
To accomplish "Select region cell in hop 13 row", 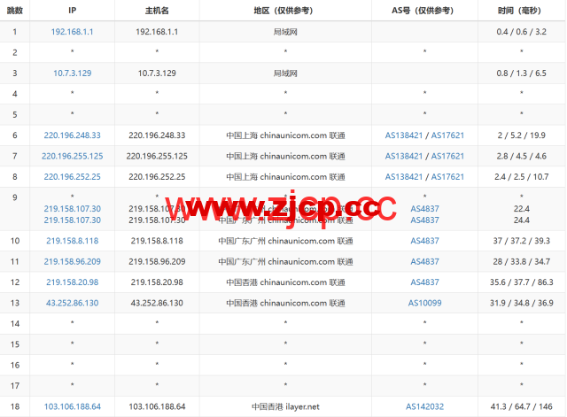I will pyautogui.click(x=285, y=303).
